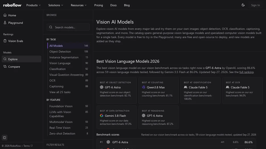Screen dimensions: 266x149
Task: Filter by LLMs with Vision Capabilities
Action: (68, 114)
